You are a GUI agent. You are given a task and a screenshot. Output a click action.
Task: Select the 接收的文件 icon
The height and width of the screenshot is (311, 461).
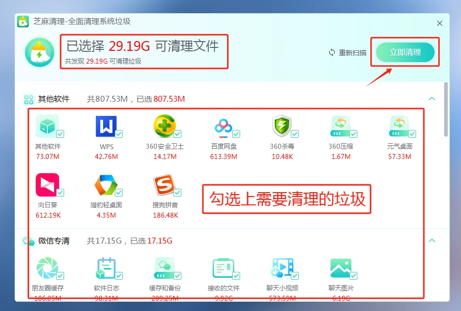coord(223,268)
